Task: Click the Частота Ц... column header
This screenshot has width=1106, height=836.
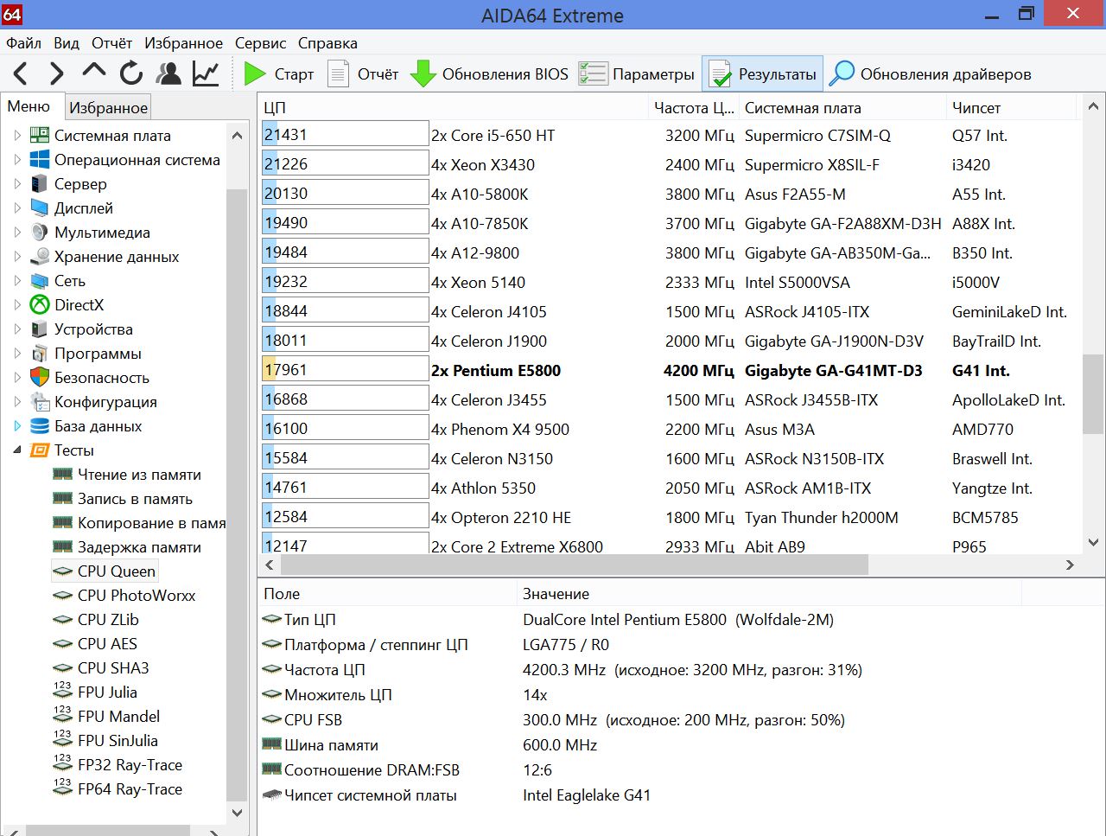Action: 694,108
